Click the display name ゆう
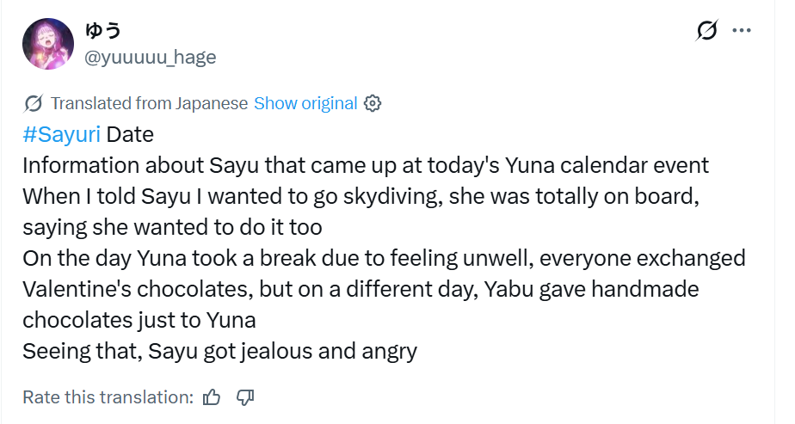This screenshot has height=424, width=795. tap(103, 31)
